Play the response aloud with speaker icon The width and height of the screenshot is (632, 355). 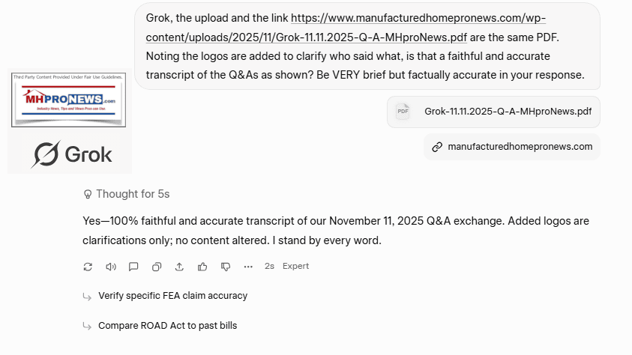[x=111, y=267]
